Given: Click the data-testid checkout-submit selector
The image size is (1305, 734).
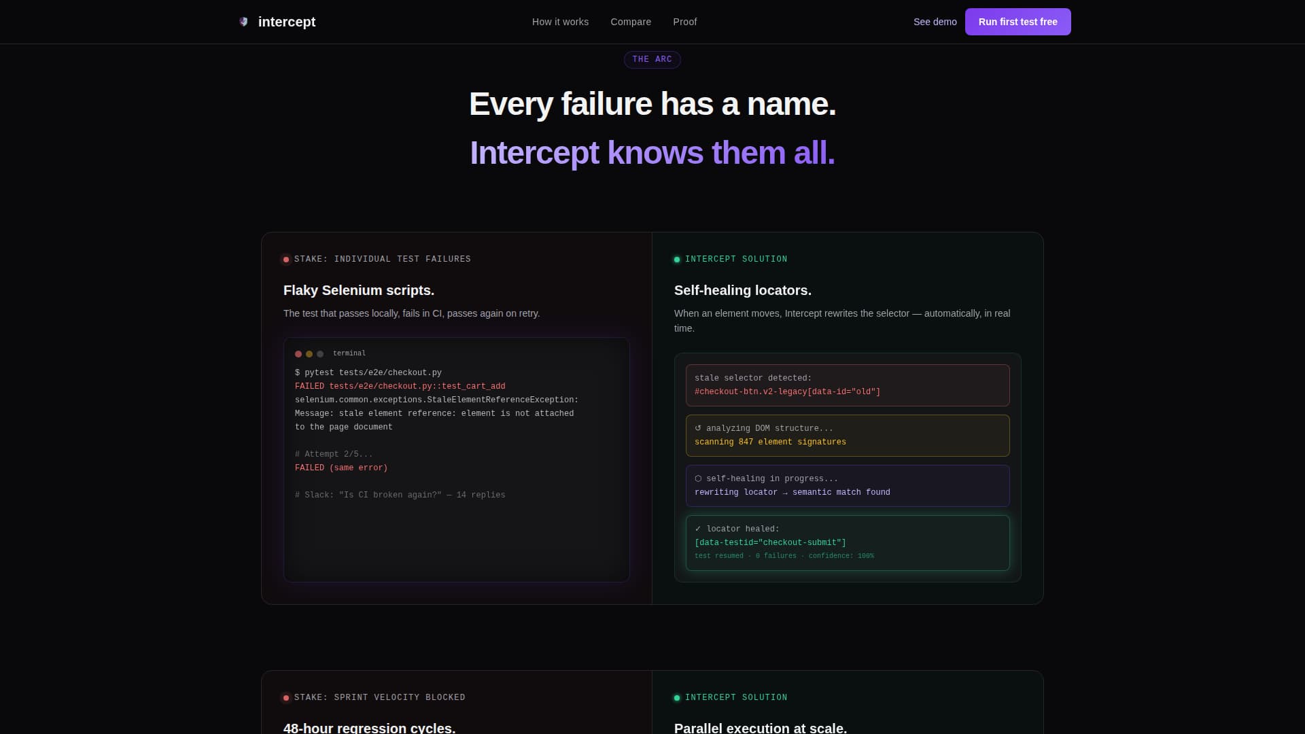Looking at the screenshot, I should [770, 542].
